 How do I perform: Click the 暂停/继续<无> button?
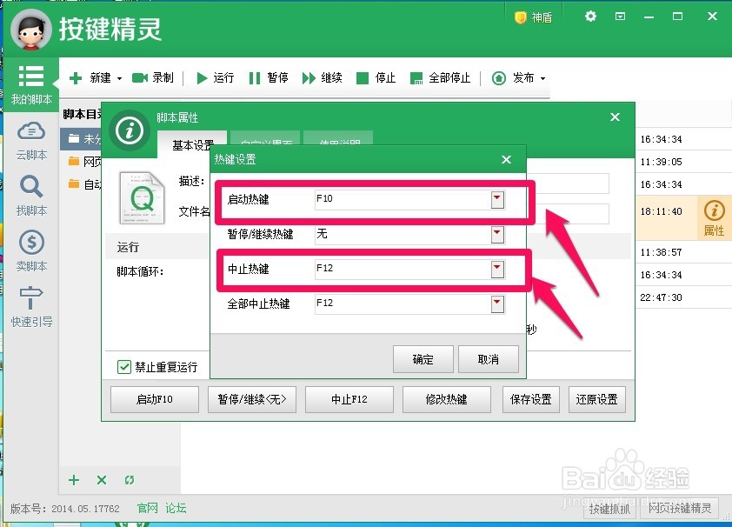[x=252, y=399]
